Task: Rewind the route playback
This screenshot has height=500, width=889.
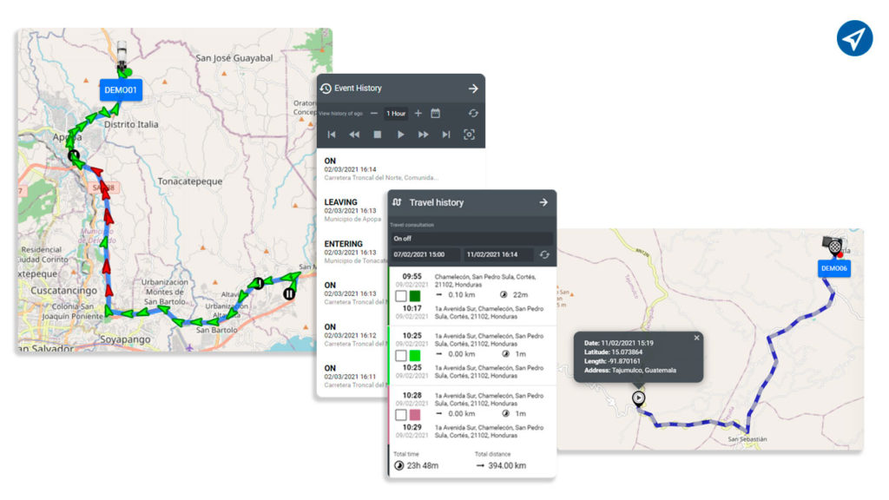Action: [354, 135]
